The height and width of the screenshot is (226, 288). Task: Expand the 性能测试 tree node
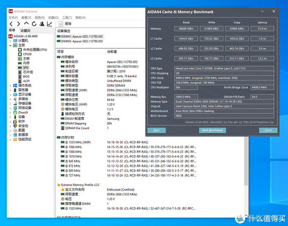(10, 139)
